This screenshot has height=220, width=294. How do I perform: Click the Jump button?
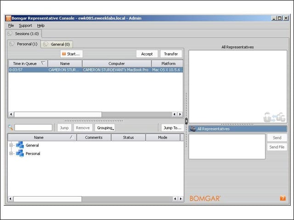[64, 128]
